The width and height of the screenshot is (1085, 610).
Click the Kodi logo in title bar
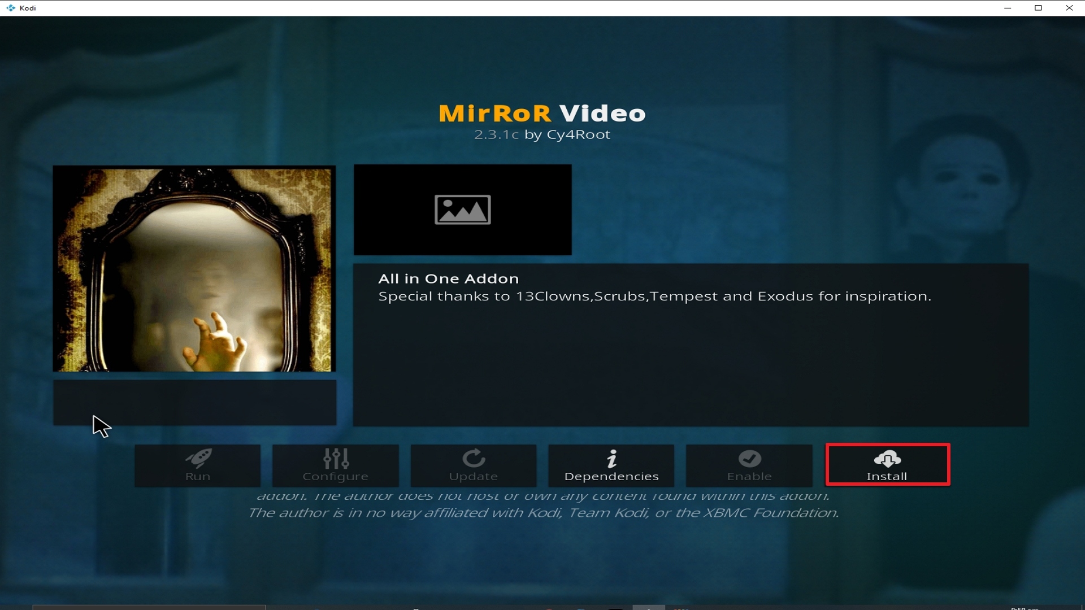[x=11, y=8]
